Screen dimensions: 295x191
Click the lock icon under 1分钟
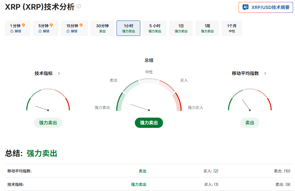pos(12,31)
